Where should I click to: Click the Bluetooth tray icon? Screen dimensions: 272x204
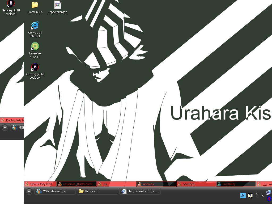269,199
